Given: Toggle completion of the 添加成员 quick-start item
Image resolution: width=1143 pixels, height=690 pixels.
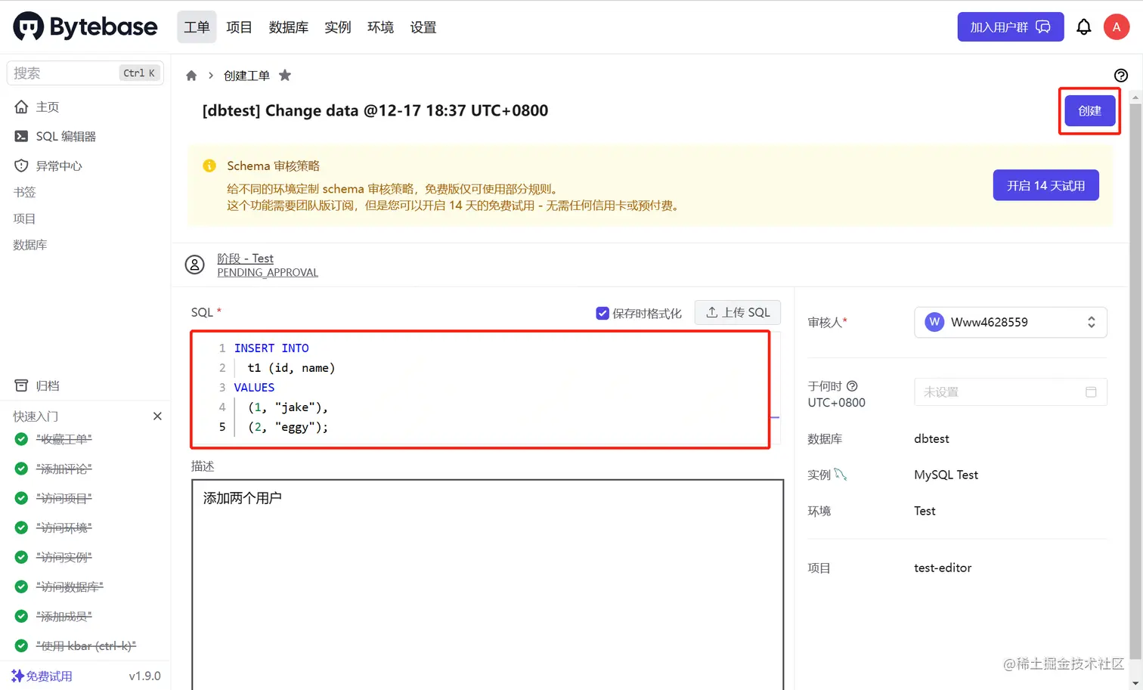Looking at the screenshot, I should click(20, 616).
